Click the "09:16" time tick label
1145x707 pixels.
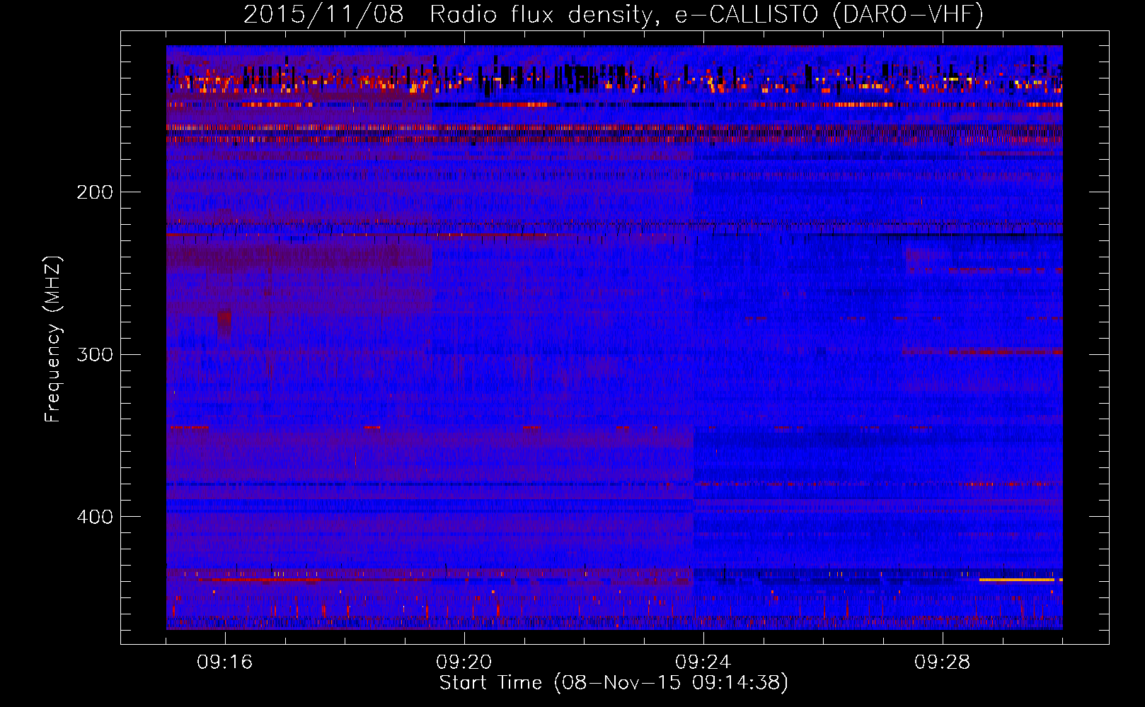pos(225,662)
